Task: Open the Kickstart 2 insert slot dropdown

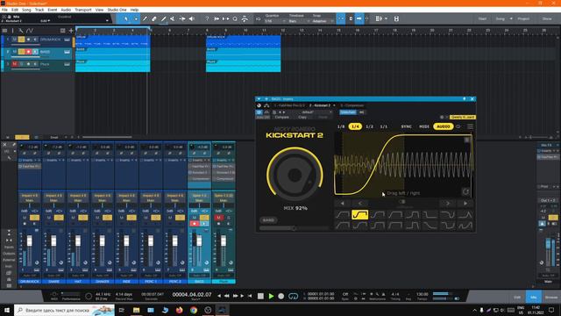Action: [334, 105]
